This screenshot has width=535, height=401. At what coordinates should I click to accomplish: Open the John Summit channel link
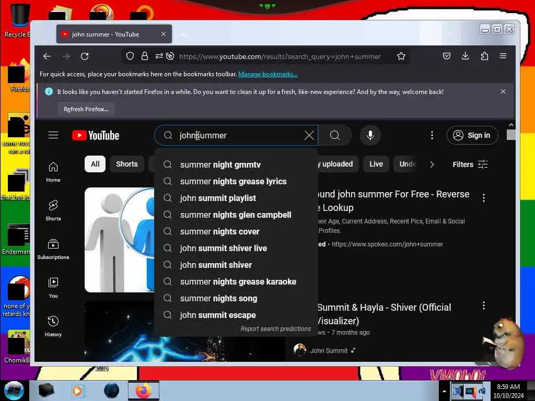point(329,350)
